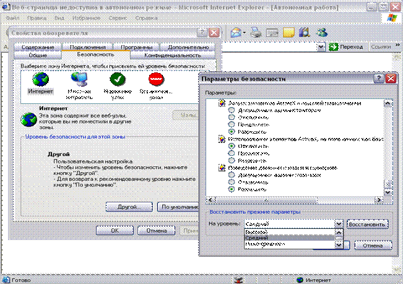Open the На уровень combo box dropdown
This screenshot has height=284, width=403.
point(339,224)
